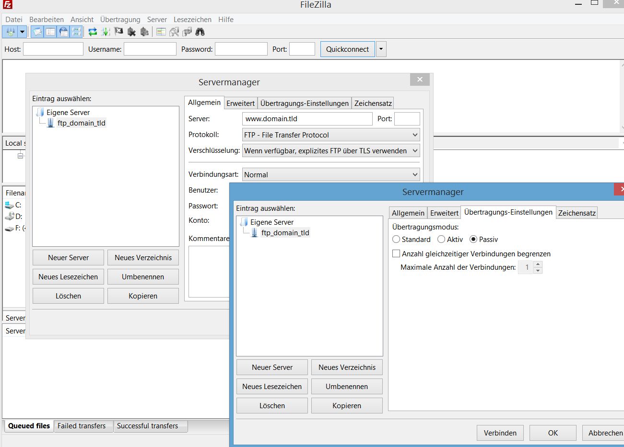The image size is (624, 447).
Task: Open the Hilfe menu
Action: pos(226,20)
